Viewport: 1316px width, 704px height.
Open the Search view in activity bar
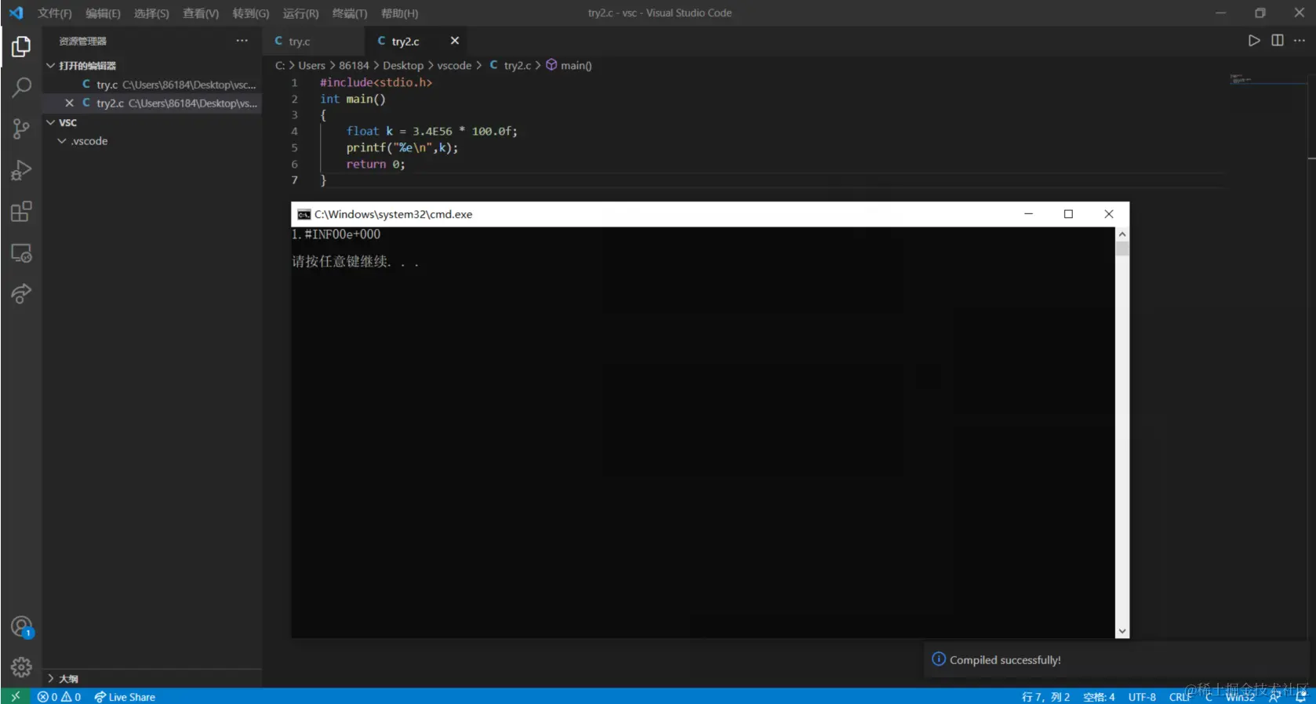[21, 87]
